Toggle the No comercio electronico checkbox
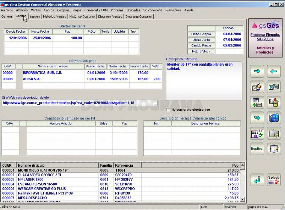Image resolution: width=285 pixels, height=210 pixels. click(x=168, y=110)
